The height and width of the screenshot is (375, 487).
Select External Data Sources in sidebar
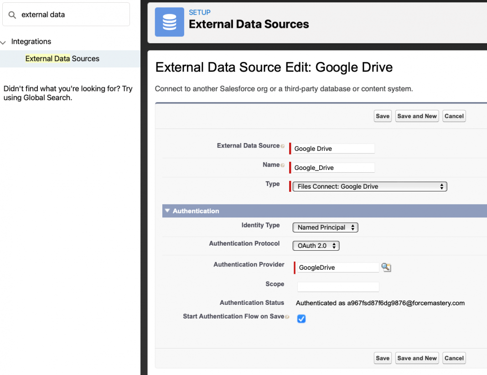[x=62, y=59]
